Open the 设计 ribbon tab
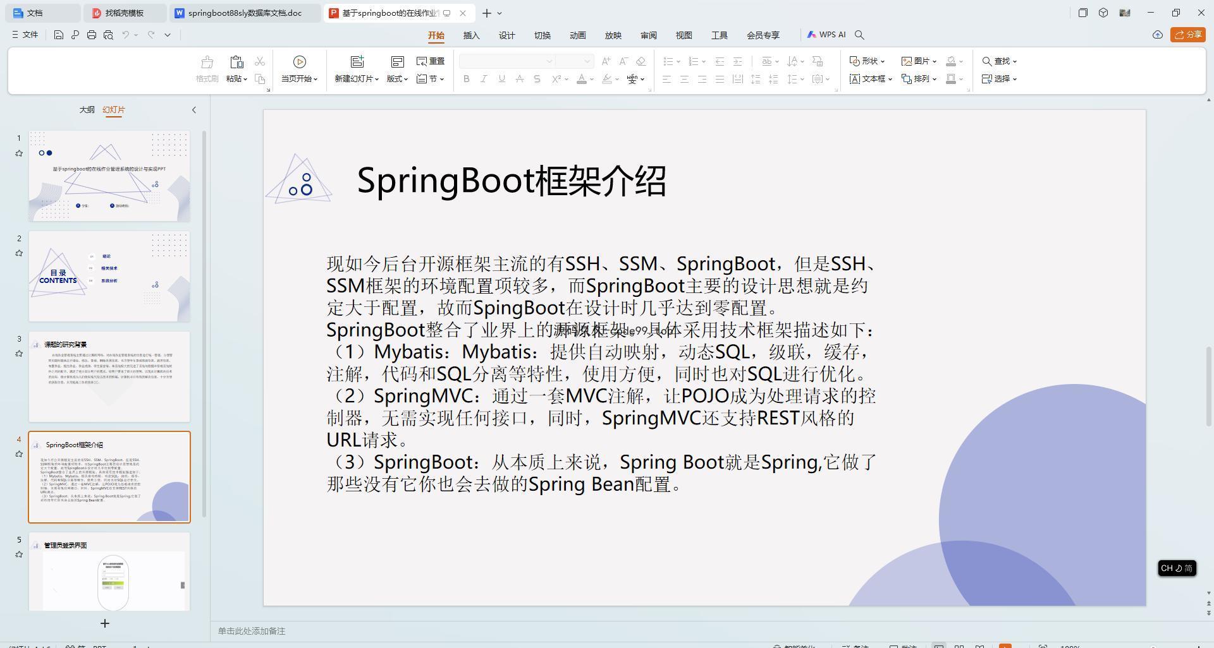 point(507,35)
